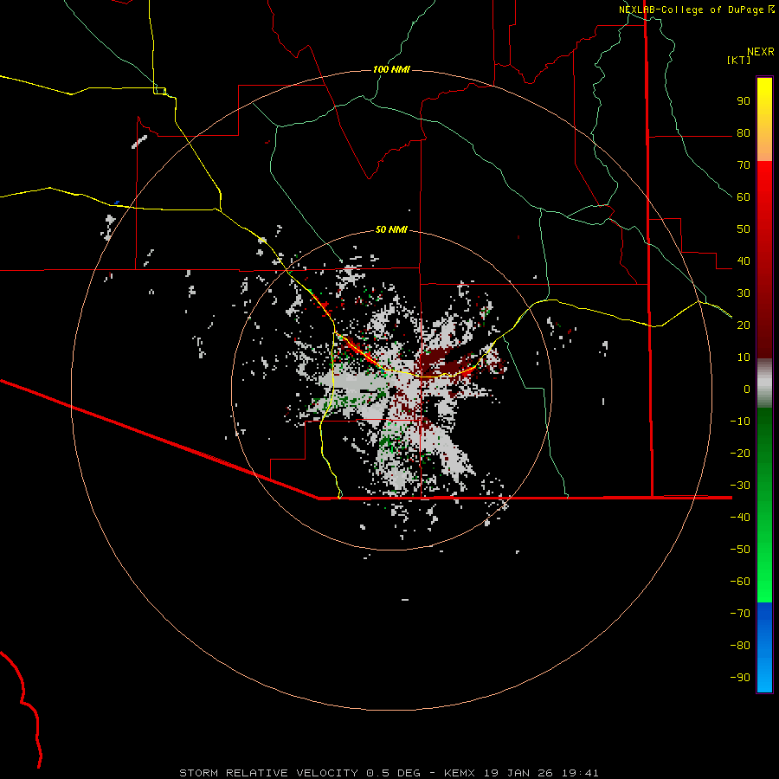Click the -80 value on velocity scale
The width and height of the screenshot is (779, 779).
coord(740,646)
